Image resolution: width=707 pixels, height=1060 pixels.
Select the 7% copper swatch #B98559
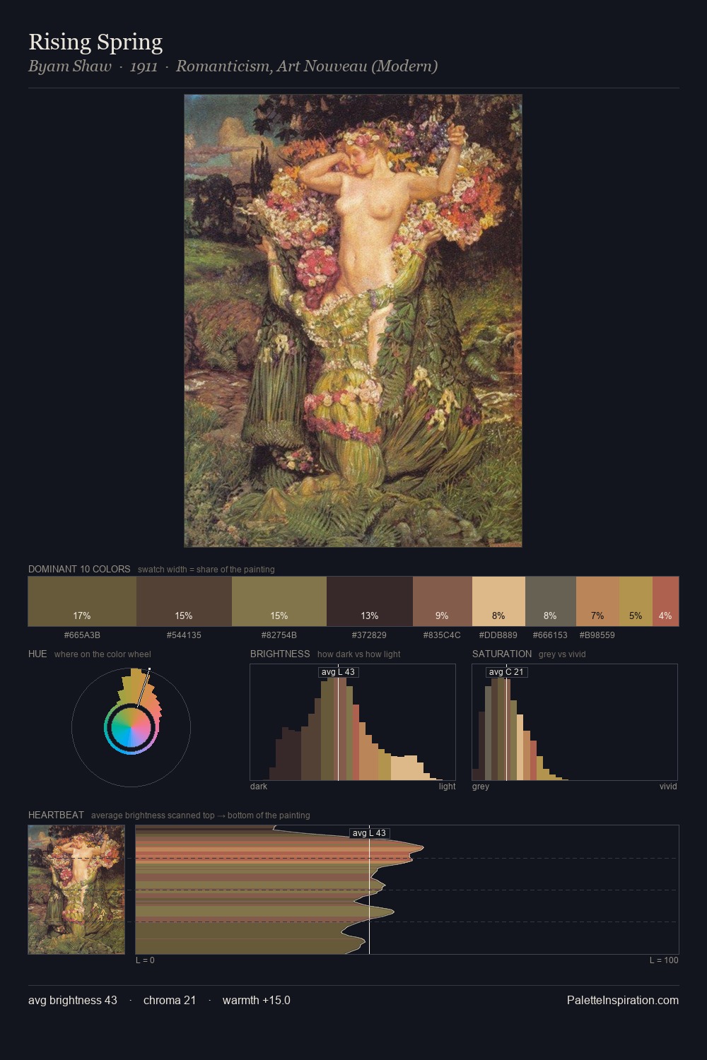[597, 601]
